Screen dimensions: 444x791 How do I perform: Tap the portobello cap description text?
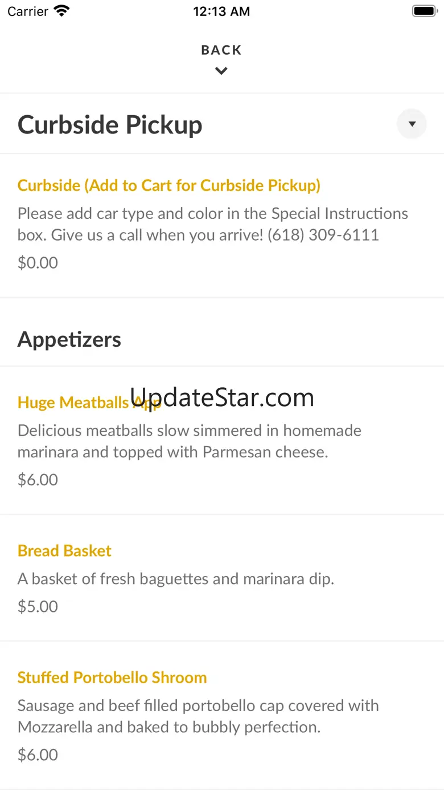(198, 716)
